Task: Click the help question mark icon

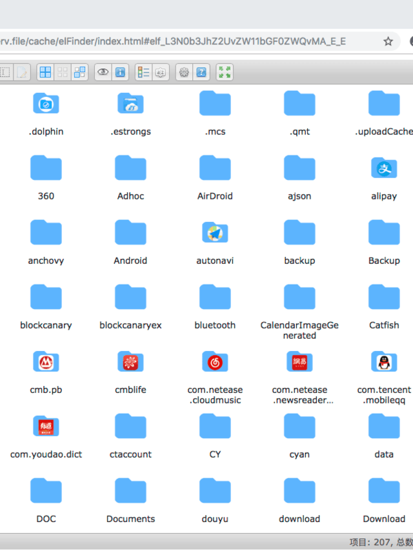Action: point(201,72)
